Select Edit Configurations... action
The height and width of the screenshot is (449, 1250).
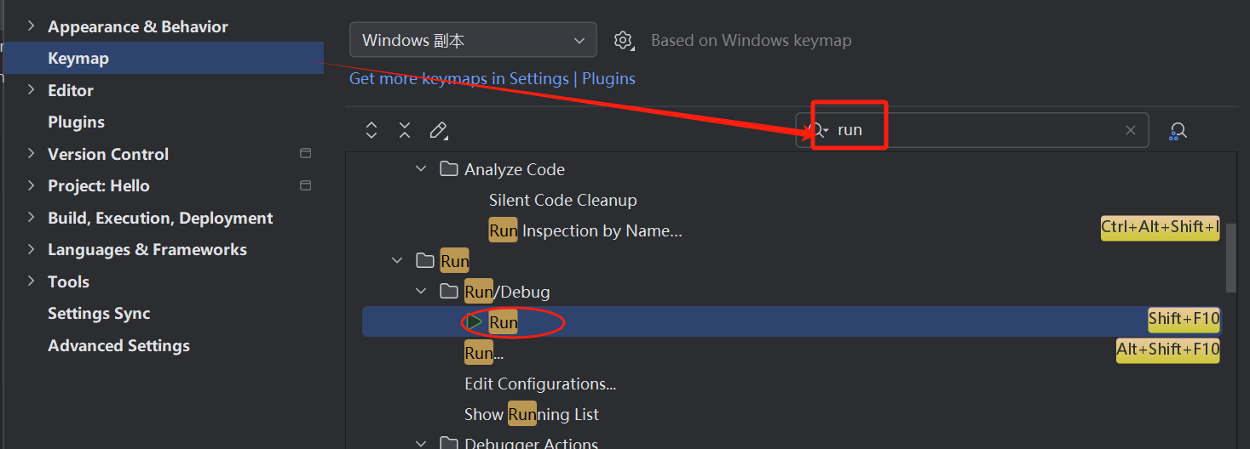point(540,384)
